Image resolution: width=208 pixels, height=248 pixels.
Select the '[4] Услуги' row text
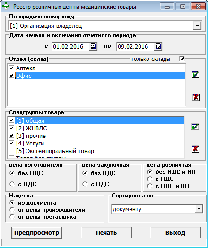click(30, 143)
